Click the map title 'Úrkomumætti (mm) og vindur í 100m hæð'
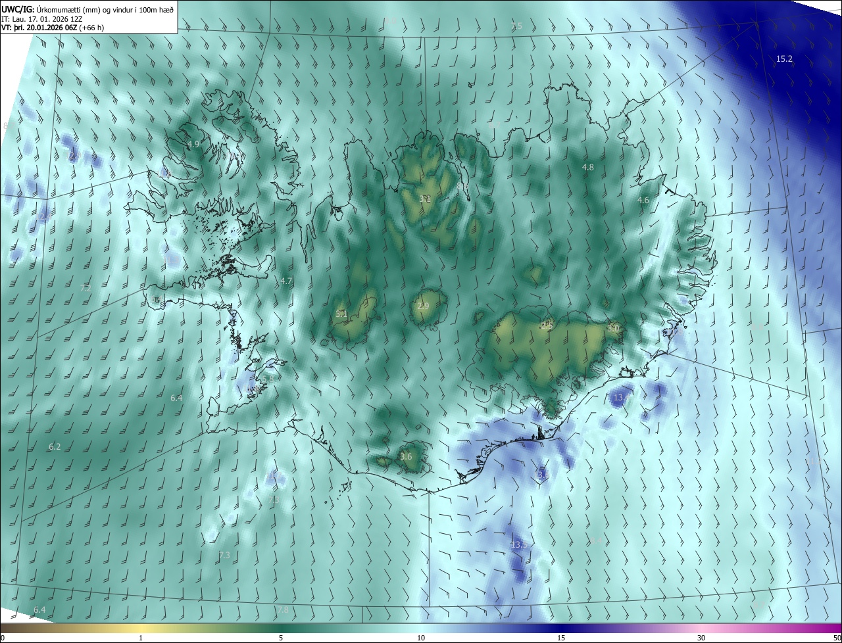 pyautogui.click(x=105, y=9)
